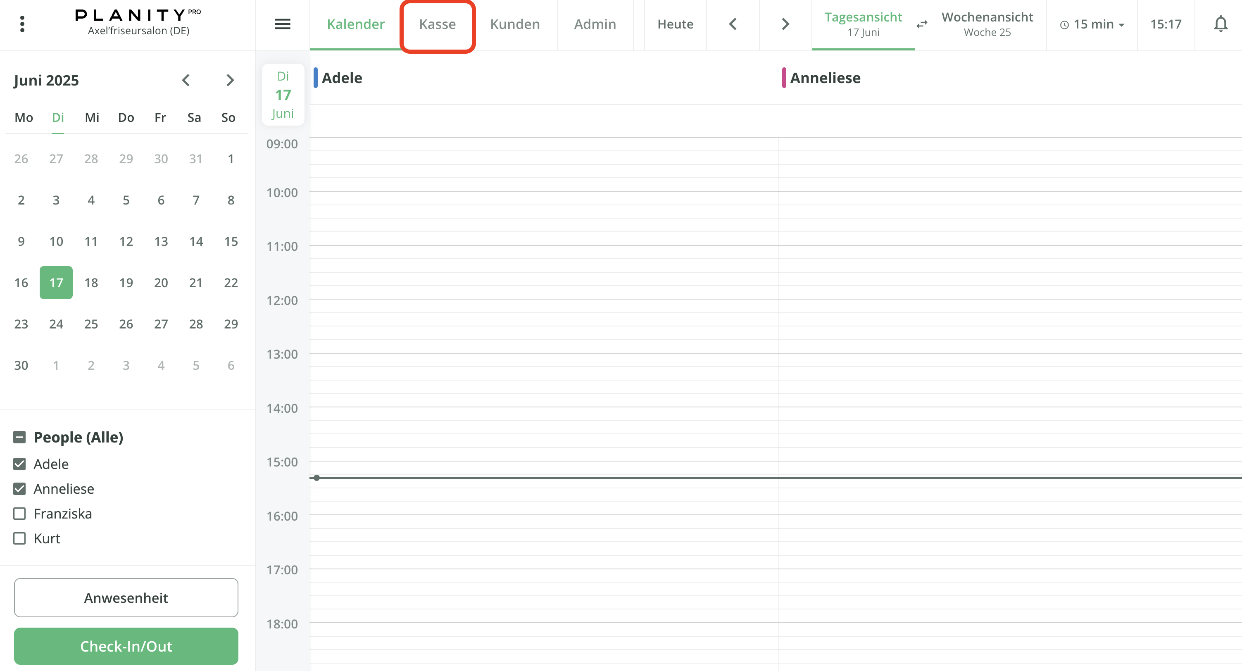
Task: Uncheck the Adele checkbox
Action: [19, 464]
